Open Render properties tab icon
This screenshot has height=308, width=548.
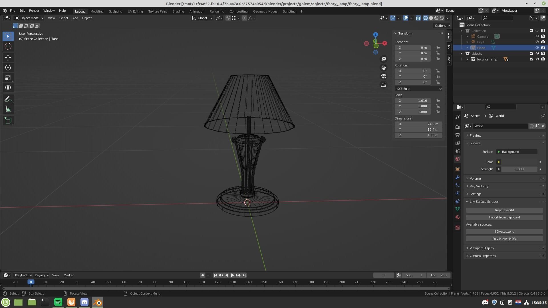pyautogui.click(x=458, y=127)
